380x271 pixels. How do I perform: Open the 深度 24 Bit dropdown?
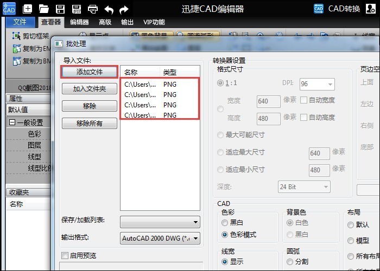point(304,187)
